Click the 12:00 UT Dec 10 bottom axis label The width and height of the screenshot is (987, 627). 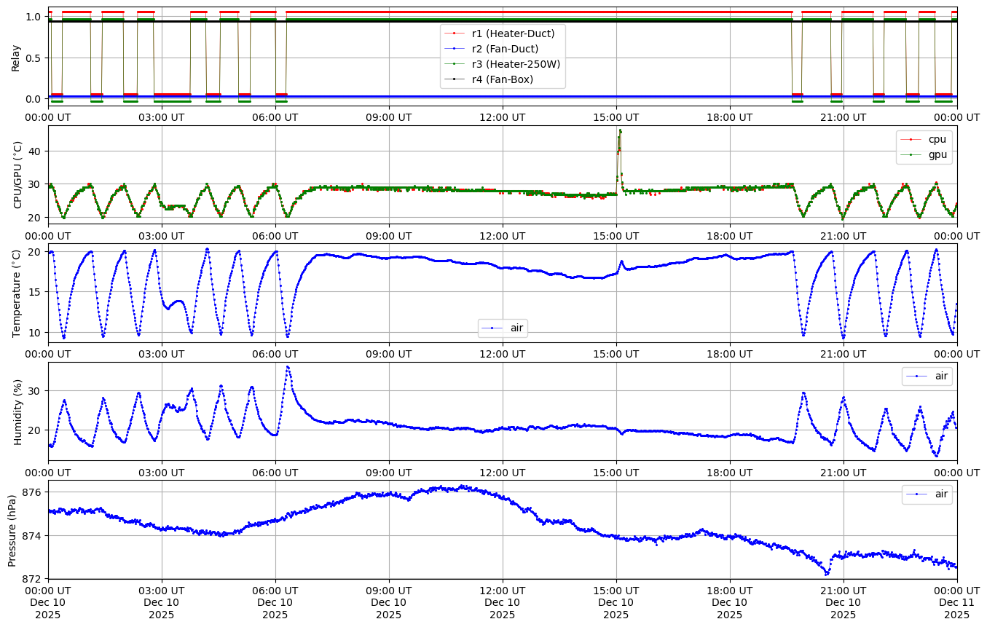point(502,602)
